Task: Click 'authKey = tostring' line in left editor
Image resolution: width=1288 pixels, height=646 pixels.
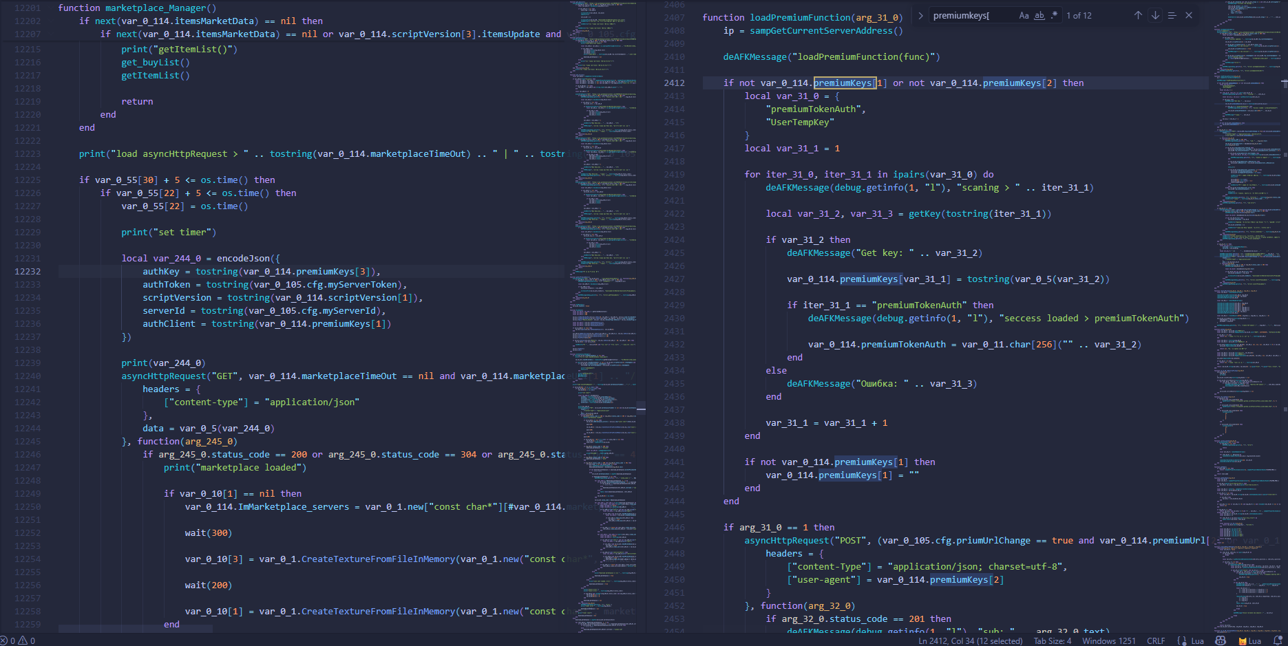Action: pos(262,271)
